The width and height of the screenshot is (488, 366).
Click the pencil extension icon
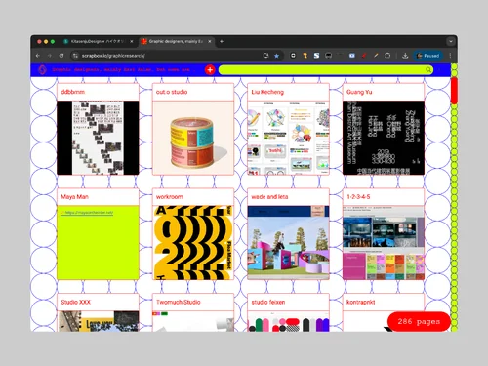pyautogui.click(x=376, y=56)
